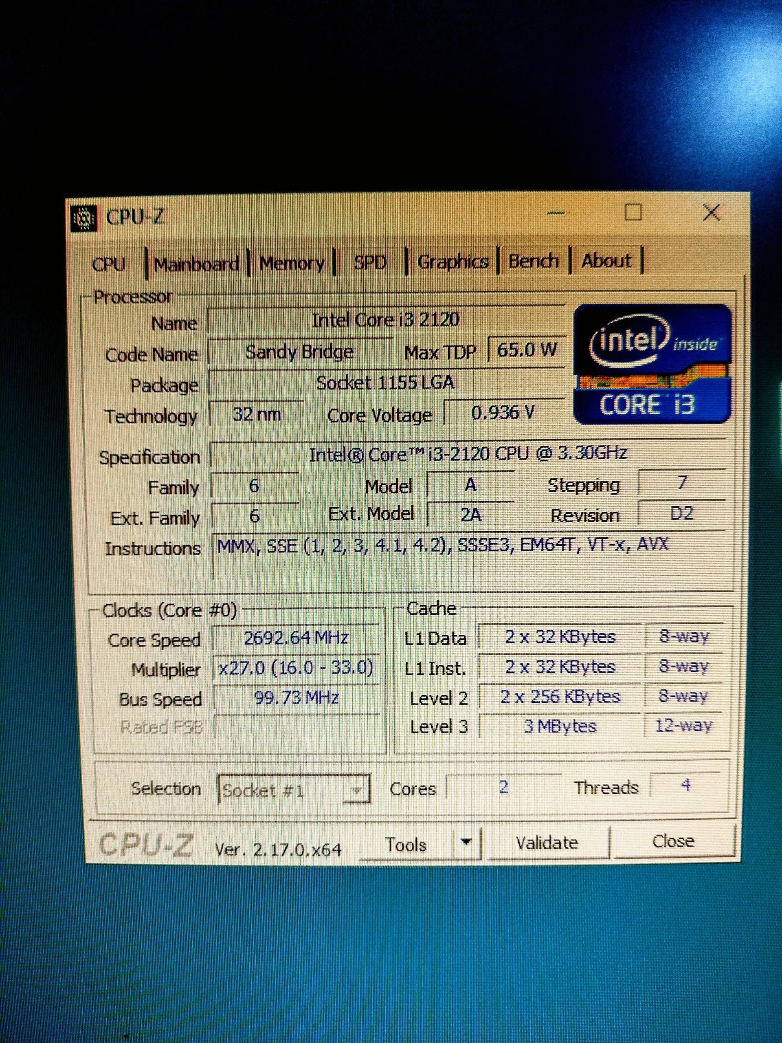Expand the Socket #1 selection dropdown
The height and width of the screenshot is (1043, 782).
click(x=357, y=790)
